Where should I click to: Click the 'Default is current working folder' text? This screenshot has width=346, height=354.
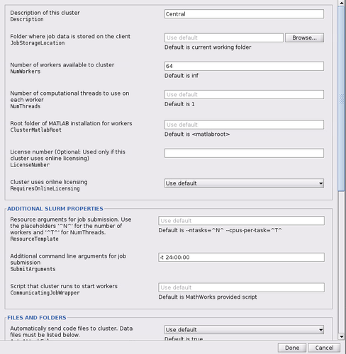208,47
